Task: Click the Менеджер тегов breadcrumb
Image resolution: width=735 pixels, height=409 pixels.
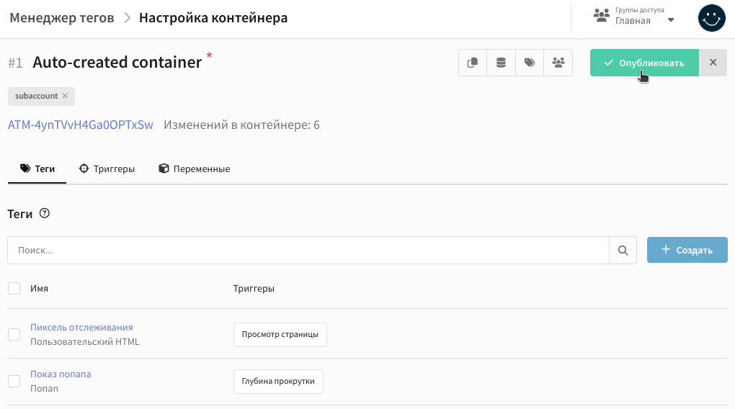Action: click(62, 18)
